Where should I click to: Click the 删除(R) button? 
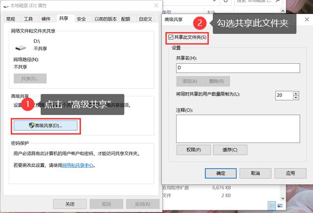pos(217,81)
